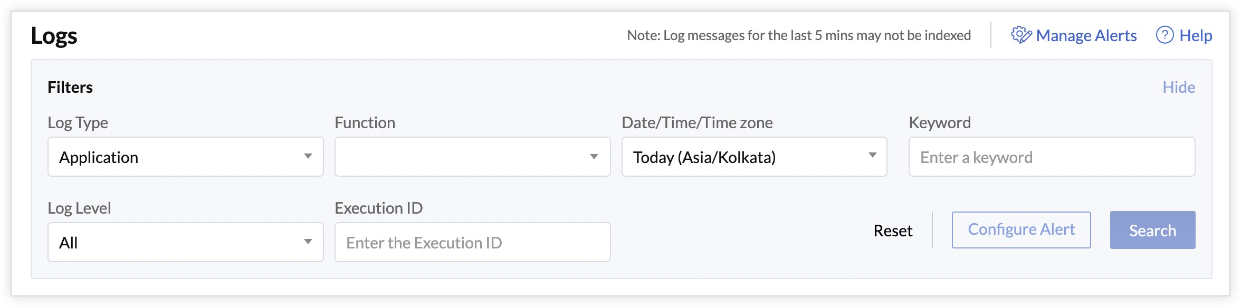Click the Date/Time/Time zone dropdown arrow
The width and height of the screenshot is (1241, 307).
[872, 156]
